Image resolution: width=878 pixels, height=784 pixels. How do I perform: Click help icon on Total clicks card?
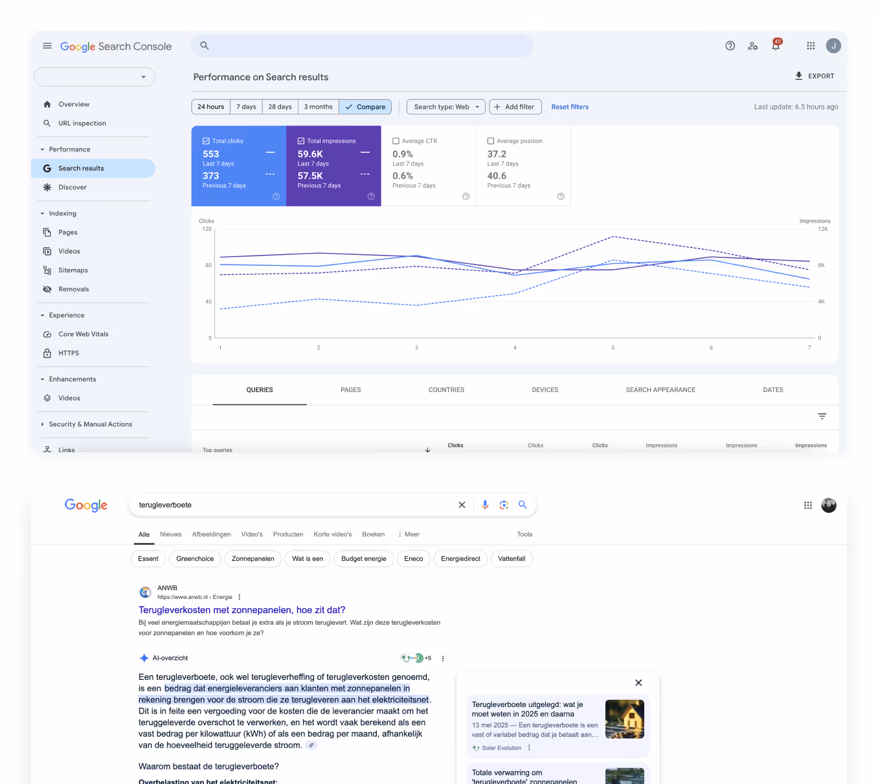(x=276, y=197)
